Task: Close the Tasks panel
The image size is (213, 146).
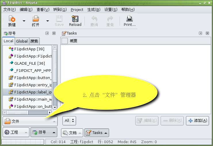Action: [207, 33]
